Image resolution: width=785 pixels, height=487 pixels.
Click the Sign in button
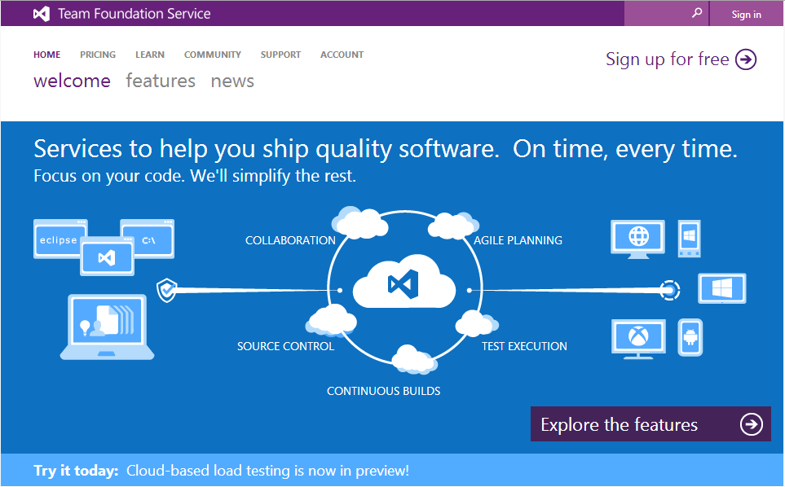[746, 14]
